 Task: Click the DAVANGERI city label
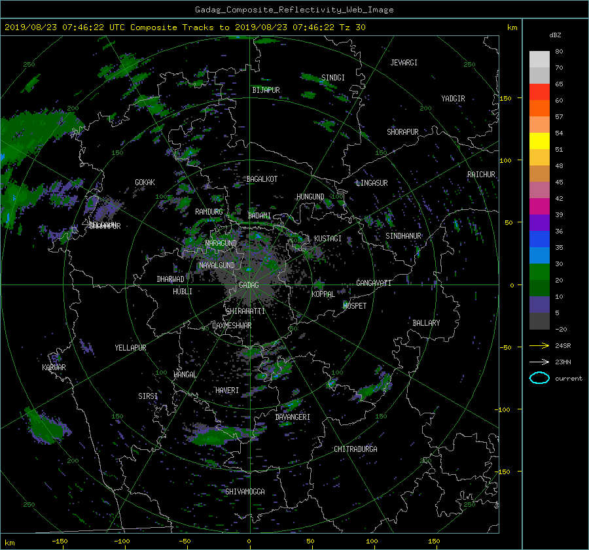[x=293, y=417]
